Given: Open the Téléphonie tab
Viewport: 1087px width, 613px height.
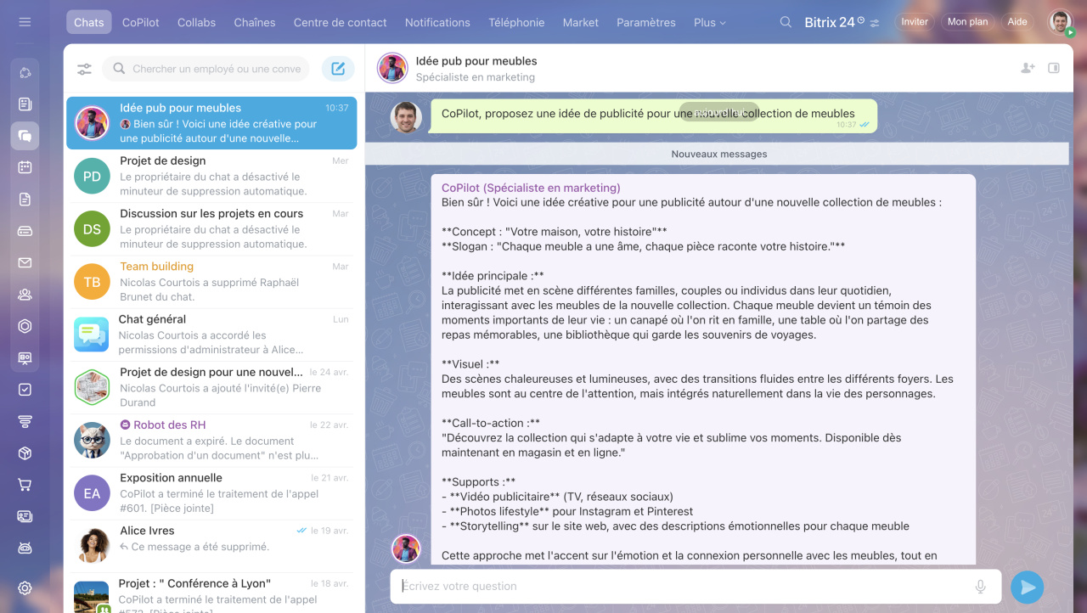Looking at the screenshot, I should click(515, 22).
